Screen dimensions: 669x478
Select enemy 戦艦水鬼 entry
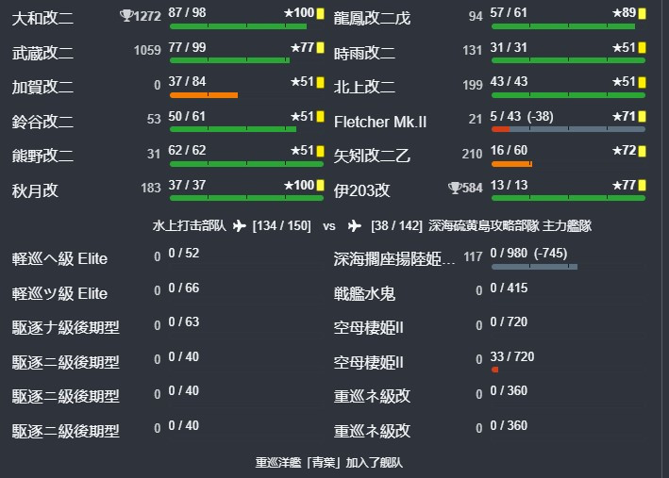(x=364, y=294)
